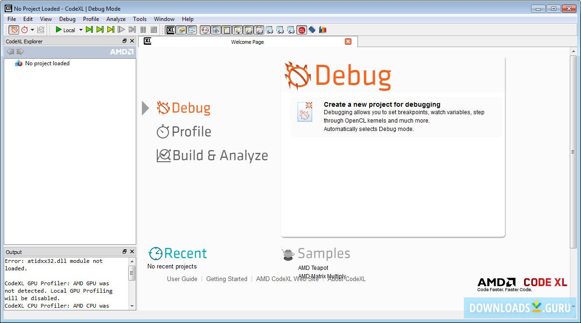The image size is (581, 323).
Task: Select Profile on the welcome page list
Action: coord(184,131)
